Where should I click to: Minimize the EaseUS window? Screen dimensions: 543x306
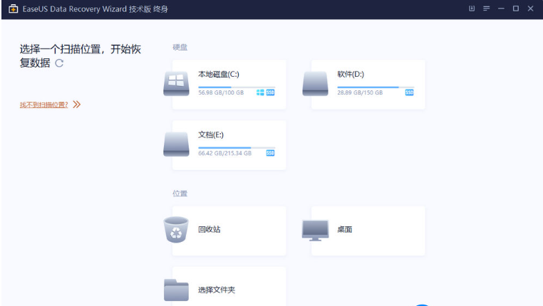[x=501, y=9]
